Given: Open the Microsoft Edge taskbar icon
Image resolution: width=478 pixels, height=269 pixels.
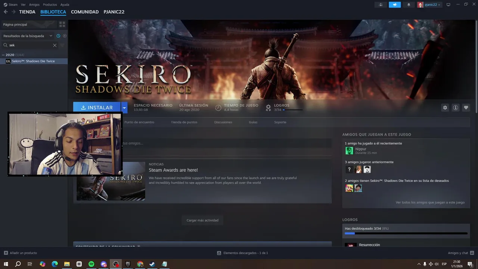Looking at the screenshot, I should [x=55, y=264].
